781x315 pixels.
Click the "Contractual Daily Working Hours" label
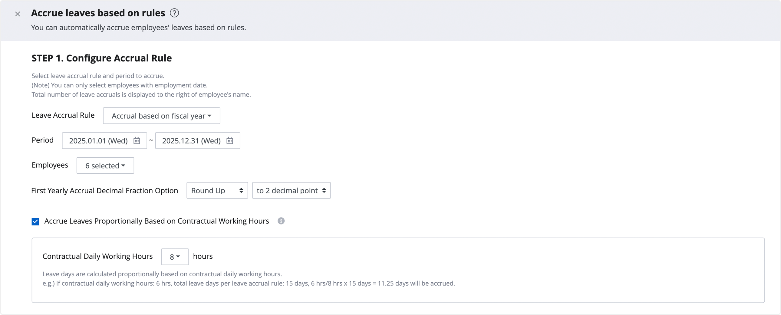[97, 256]
